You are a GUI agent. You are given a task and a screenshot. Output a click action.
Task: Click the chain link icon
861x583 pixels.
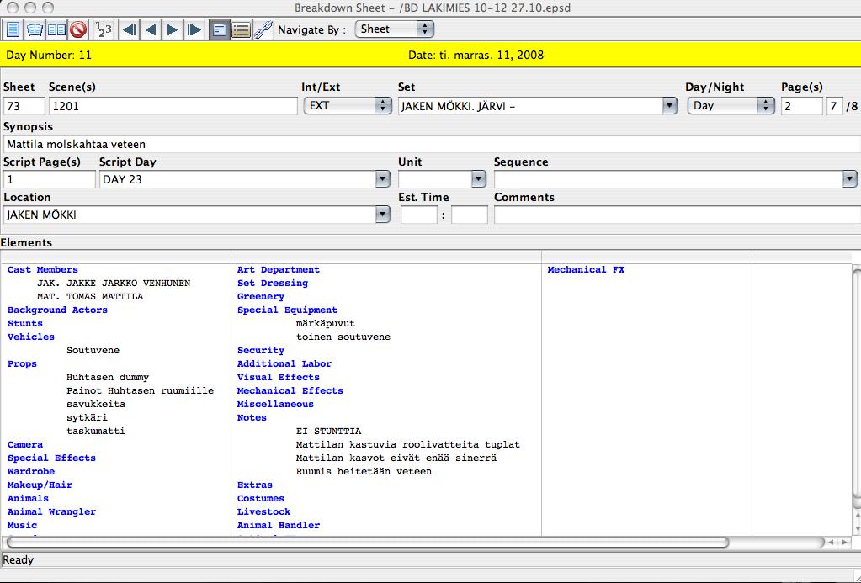click(263, 29)
